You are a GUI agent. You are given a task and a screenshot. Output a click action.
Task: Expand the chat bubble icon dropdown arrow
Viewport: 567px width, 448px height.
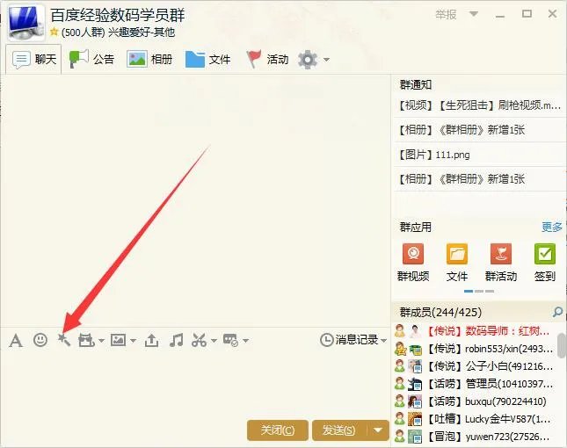(x=245, y=341)
